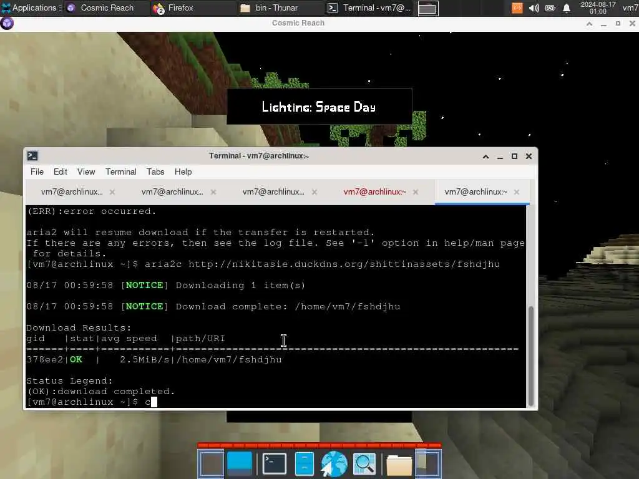Close the active fifth terminal tab

tap(516, 192)
